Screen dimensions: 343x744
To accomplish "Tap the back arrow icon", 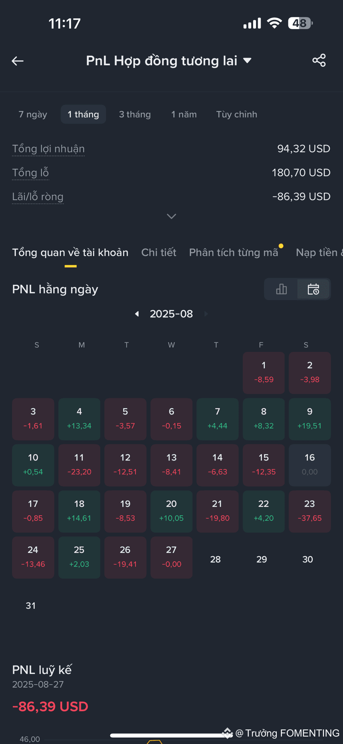I will 17,61.
